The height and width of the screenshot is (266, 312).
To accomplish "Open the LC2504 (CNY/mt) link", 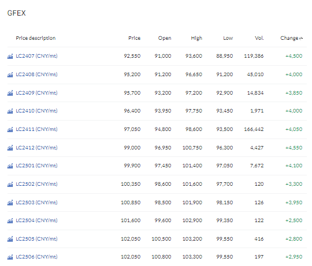I will 36,220.
